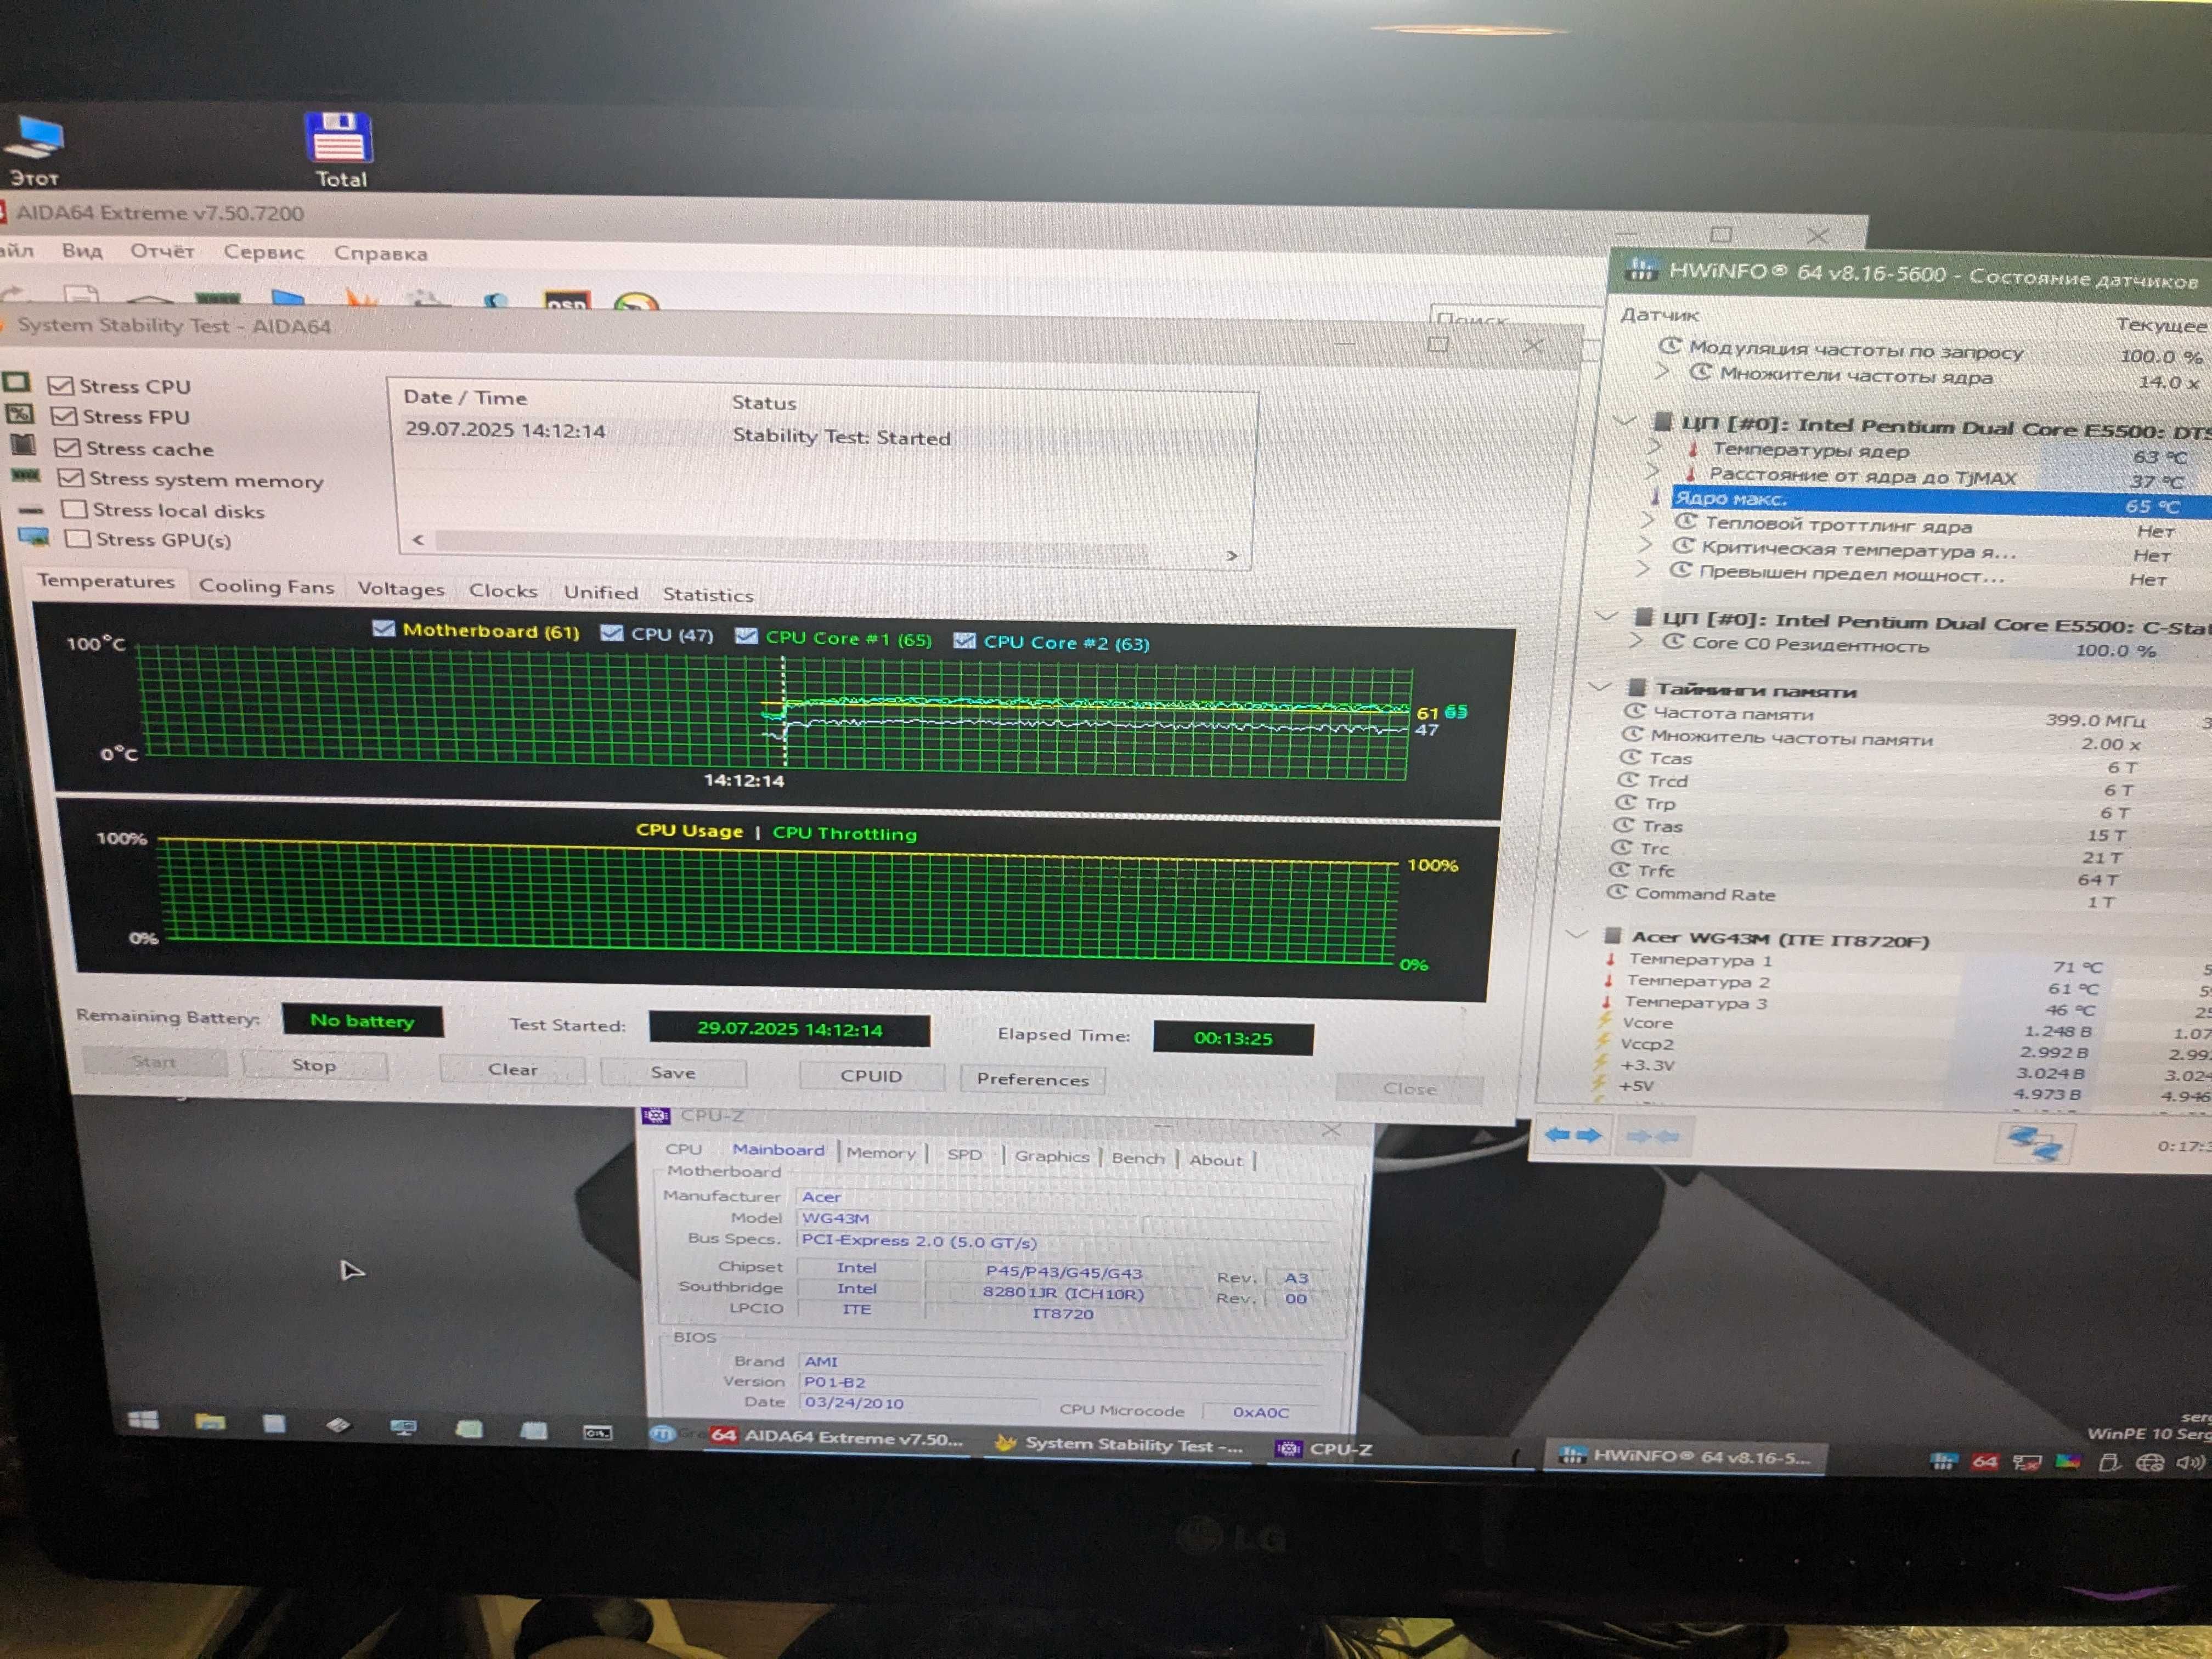Toggle the Motherboard graph checkbox
Image resolution: width=2212 pixels, height=1659 pixels.
coord(383,628)
